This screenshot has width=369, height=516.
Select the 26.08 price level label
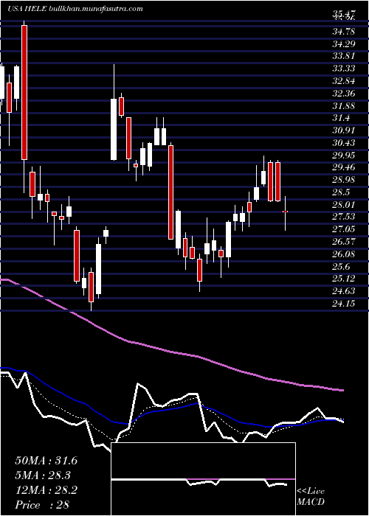344,254
